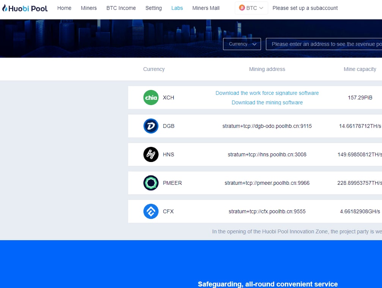Click the DigiByte DGB coin icon
382x288 pixels.
point(151,126)
